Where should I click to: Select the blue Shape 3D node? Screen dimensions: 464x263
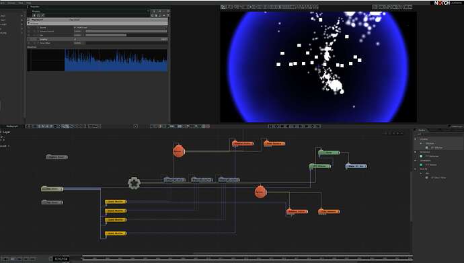click(x=356, y=166)
